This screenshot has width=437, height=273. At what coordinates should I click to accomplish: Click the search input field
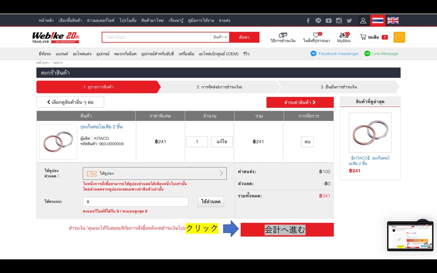157,37
